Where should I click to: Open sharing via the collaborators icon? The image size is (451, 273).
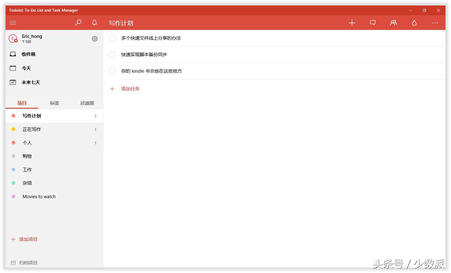(393, 23)
